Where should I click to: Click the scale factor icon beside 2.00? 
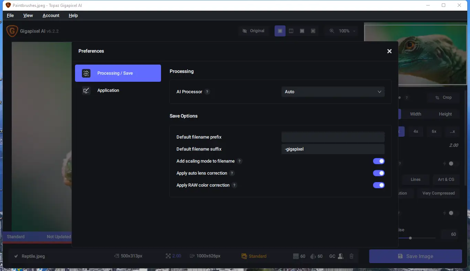coord(168,256)
